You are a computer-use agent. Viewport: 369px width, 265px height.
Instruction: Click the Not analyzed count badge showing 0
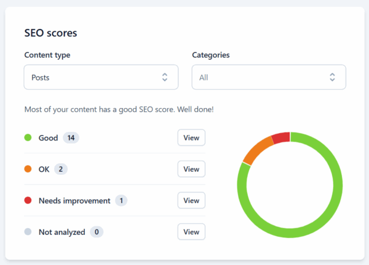(97, 232)
